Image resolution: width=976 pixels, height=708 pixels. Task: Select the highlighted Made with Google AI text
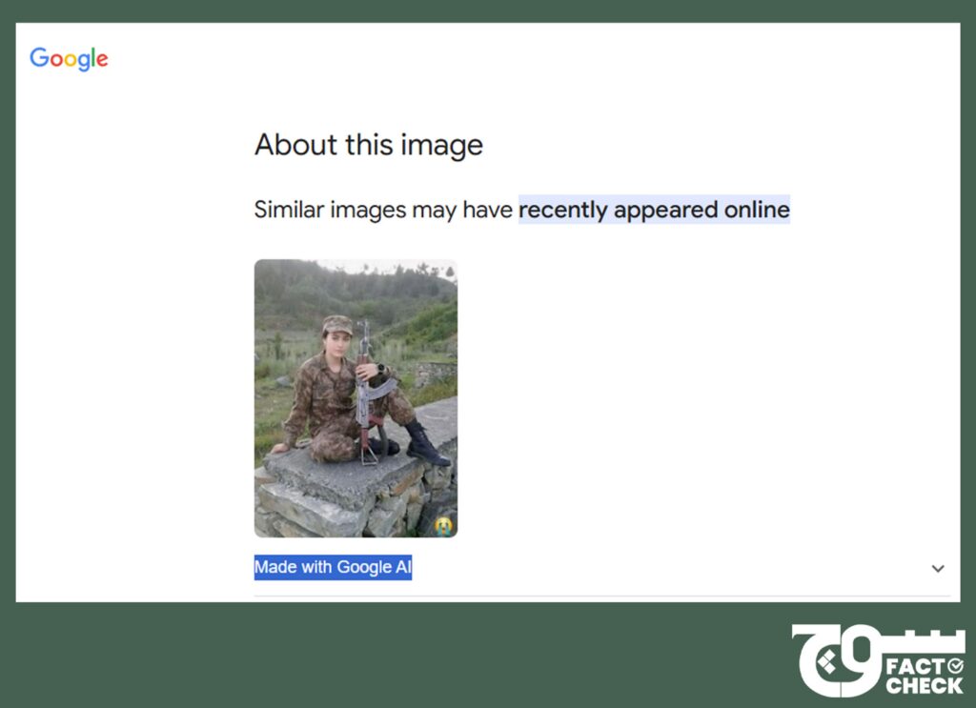tap(333, 568)
